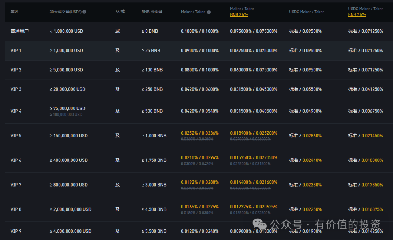Select the ≥ 1,000,000 USD volume cell
The width and height of the screenshot is (393, 240).
point(66,51)
